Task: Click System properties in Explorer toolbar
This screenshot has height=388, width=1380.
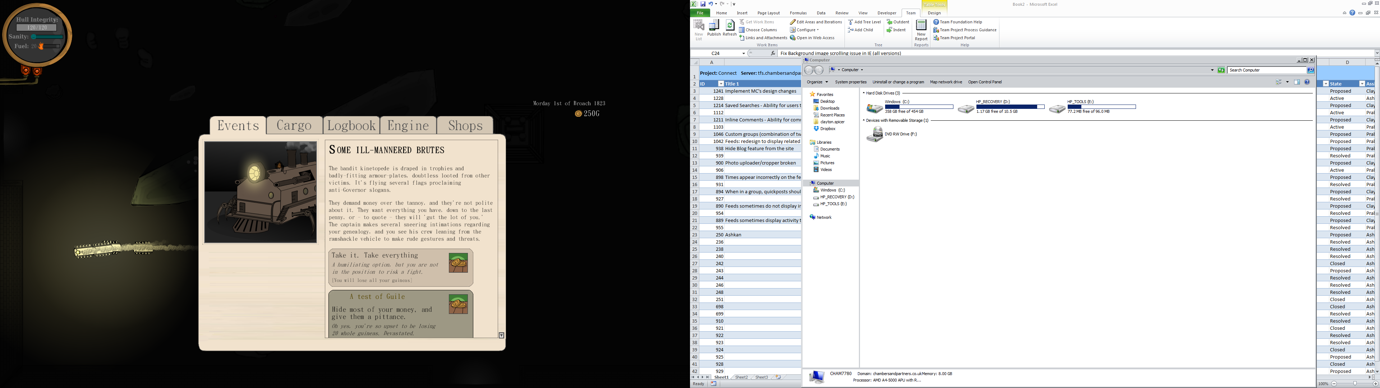Action: point(851,82)
